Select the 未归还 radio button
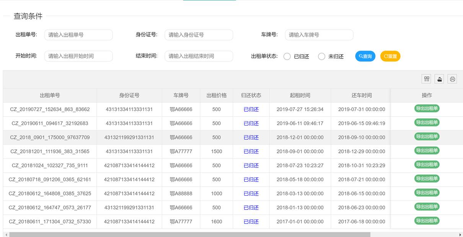Image resolution: width=463 pixels, height=237 pixels. [321, 57]
